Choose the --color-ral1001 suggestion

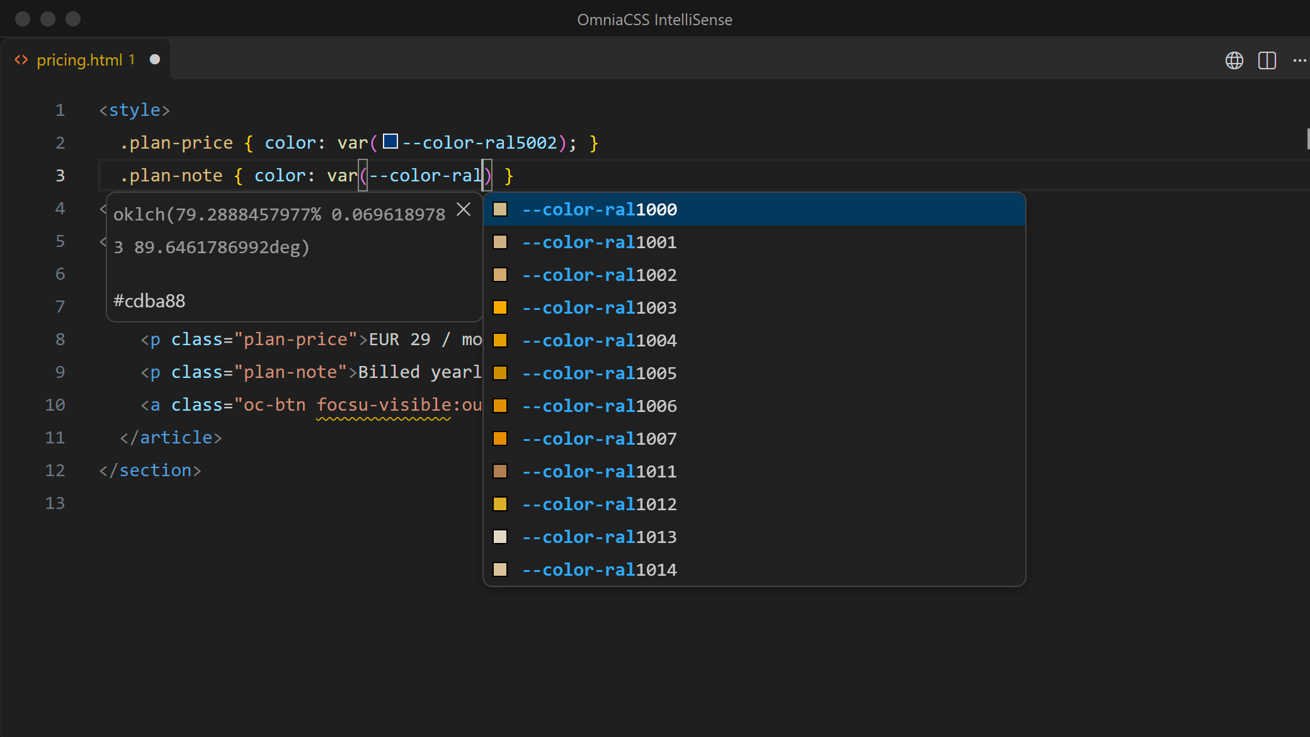point(755,242)
